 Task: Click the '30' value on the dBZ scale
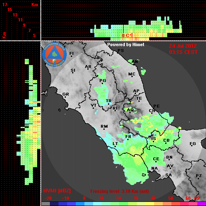coord(136,198)
